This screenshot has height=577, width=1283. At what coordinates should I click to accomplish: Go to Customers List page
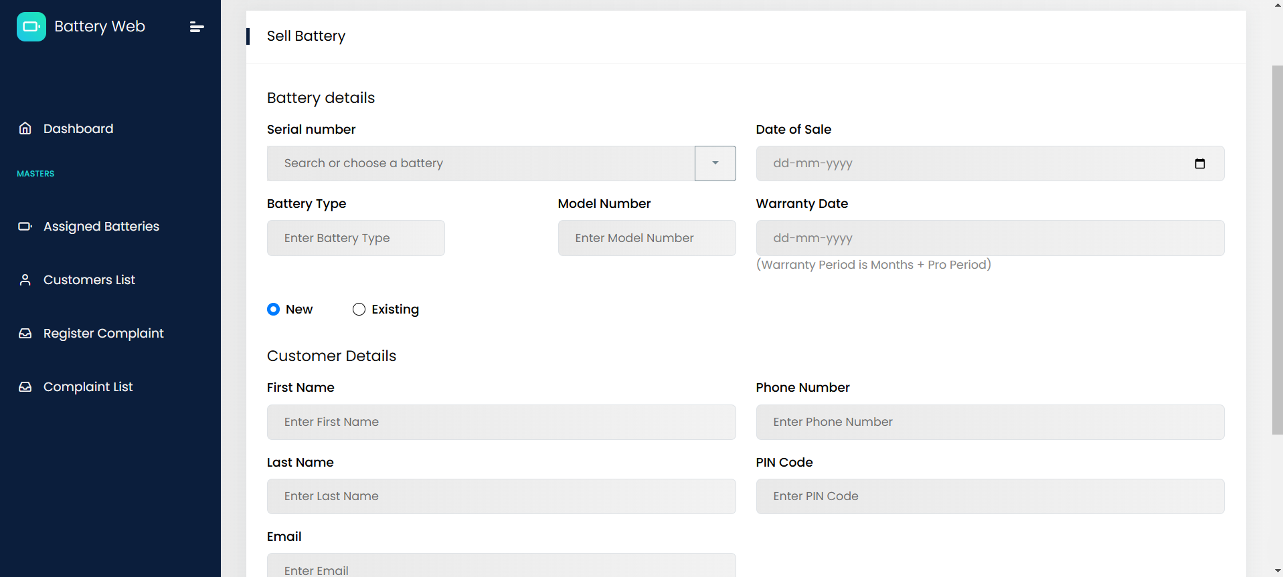click(89, 280)
